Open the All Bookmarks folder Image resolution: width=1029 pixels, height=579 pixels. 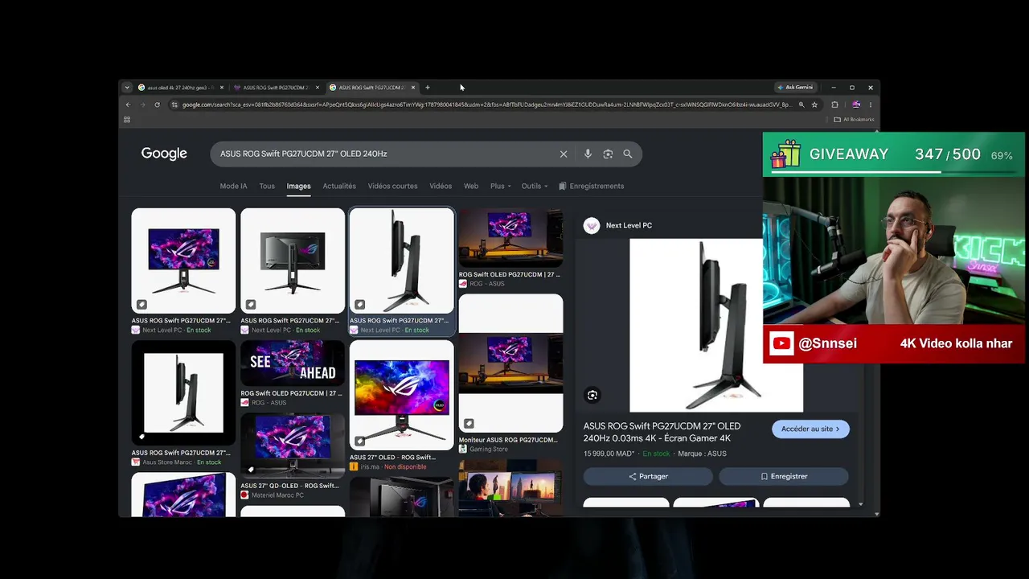tap(854, 120)
